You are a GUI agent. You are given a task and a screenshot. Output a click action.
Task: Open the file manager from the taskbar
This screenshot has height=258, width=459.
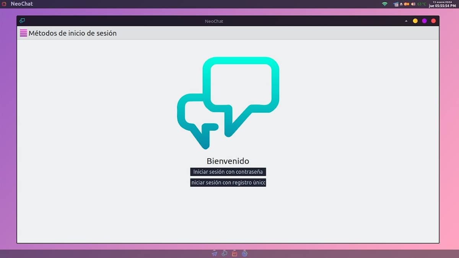[x=234, y=253]
